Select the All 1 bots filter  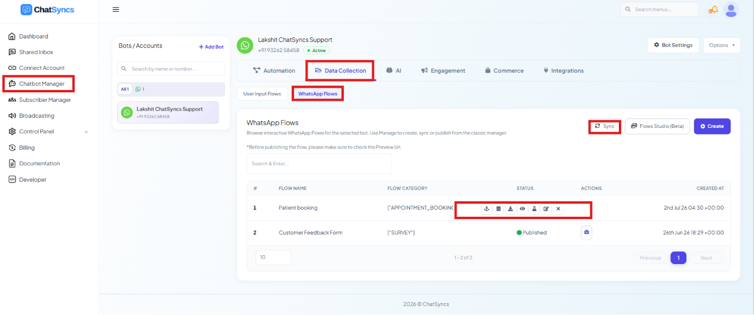coord(124,89)
